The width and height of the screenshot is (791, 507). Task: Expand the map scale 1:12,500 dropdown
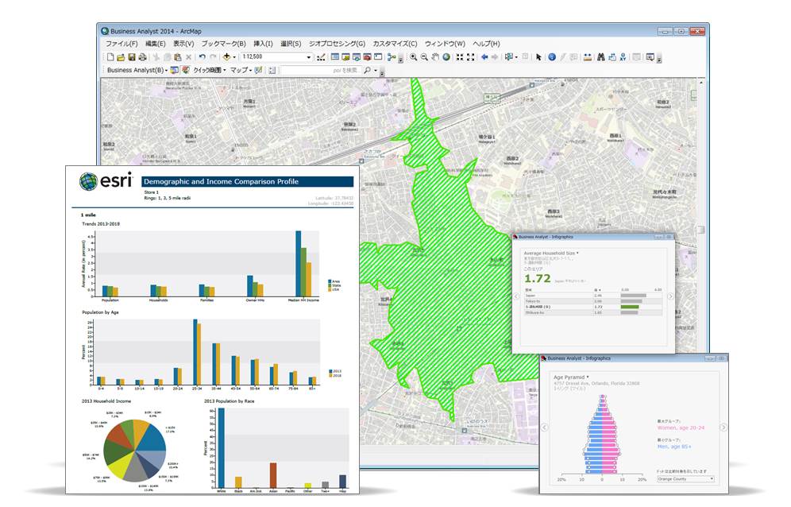[309, 57]
